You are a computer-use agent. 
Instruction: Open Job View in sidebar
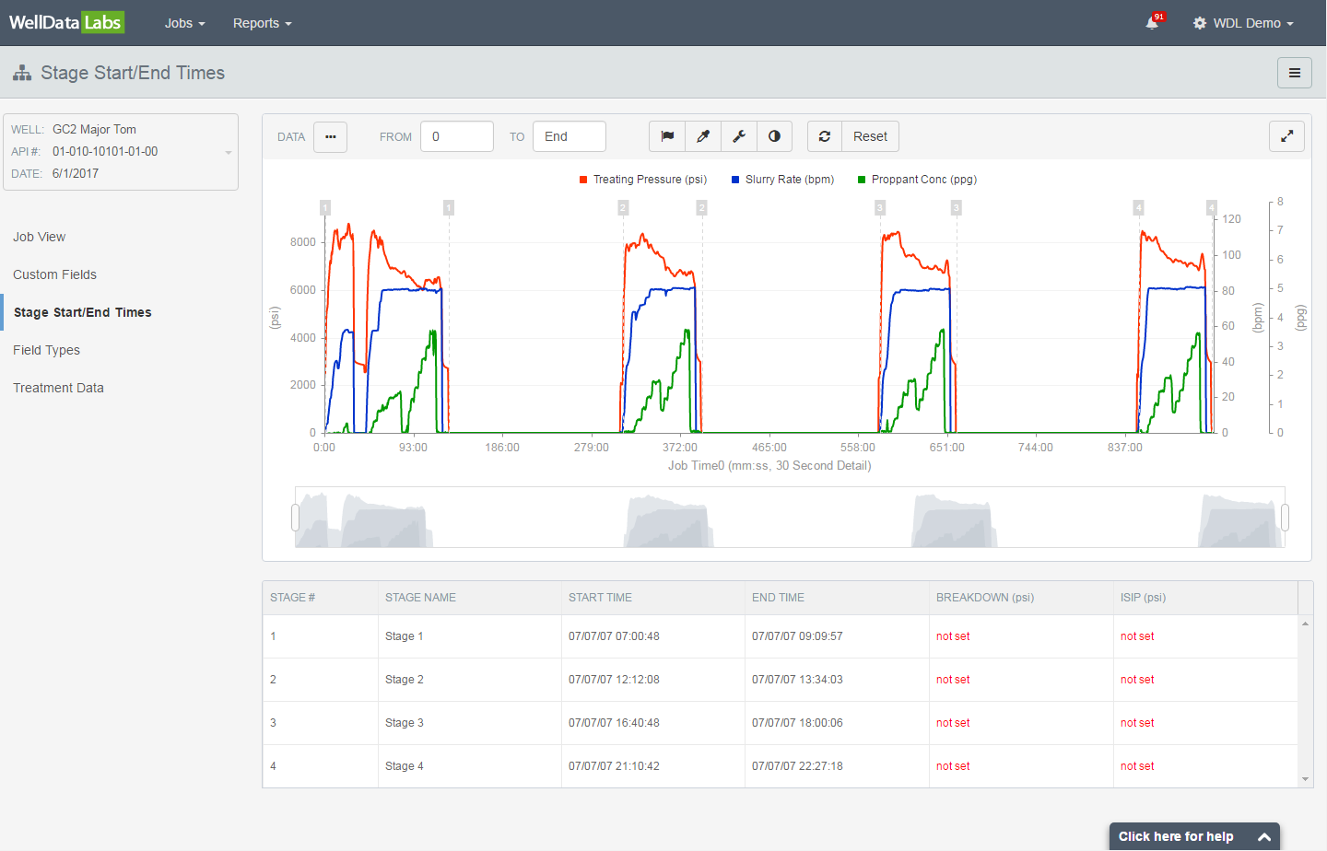[40, 237]
